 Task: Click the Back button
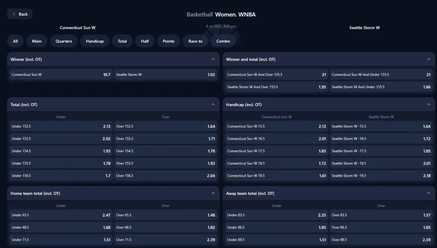(20, 14)
